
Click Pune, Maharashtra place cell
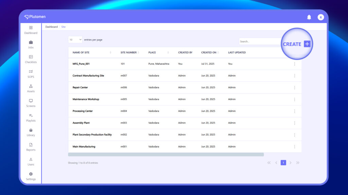tap(159, 64)
